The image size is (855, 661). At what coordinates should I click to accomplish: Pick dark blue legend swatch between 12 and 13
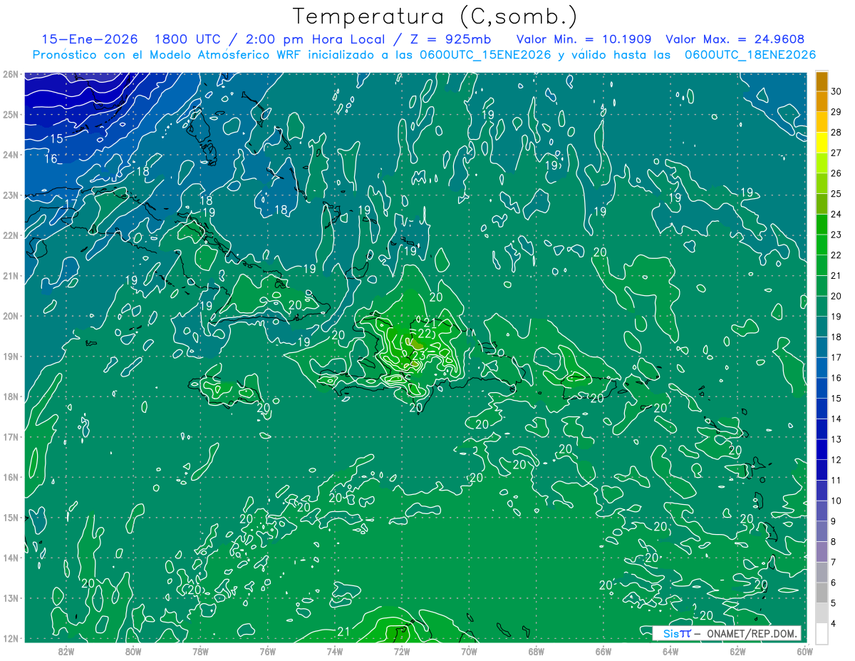click(822, 450)
